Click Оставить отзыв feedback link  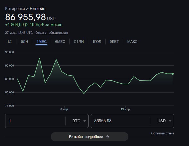(x=163, y=133)
